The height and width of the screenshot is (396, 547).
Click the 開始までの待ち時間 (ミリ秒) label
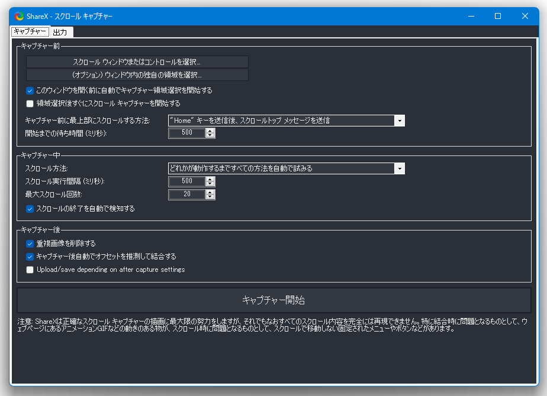click(x=66, y=134)
